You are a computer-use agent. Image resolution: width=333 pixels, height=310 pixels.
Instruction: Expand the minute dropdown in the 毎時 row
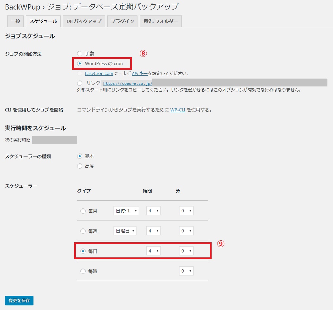tap(186, 271)
